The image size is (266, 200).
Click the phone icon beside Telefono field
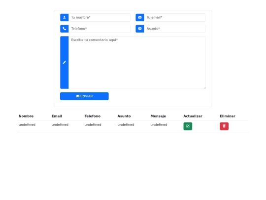pyautogui.click(x=65, y=29)
